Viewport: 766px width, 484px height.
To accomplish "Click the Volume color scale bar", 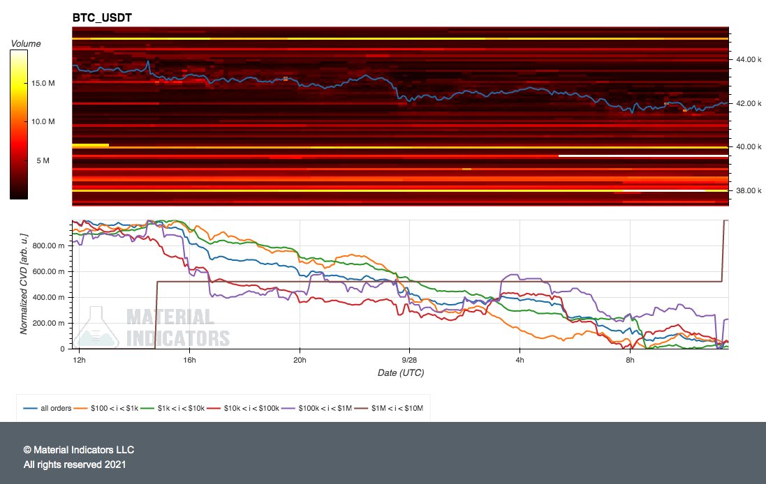I will [19, 124].
